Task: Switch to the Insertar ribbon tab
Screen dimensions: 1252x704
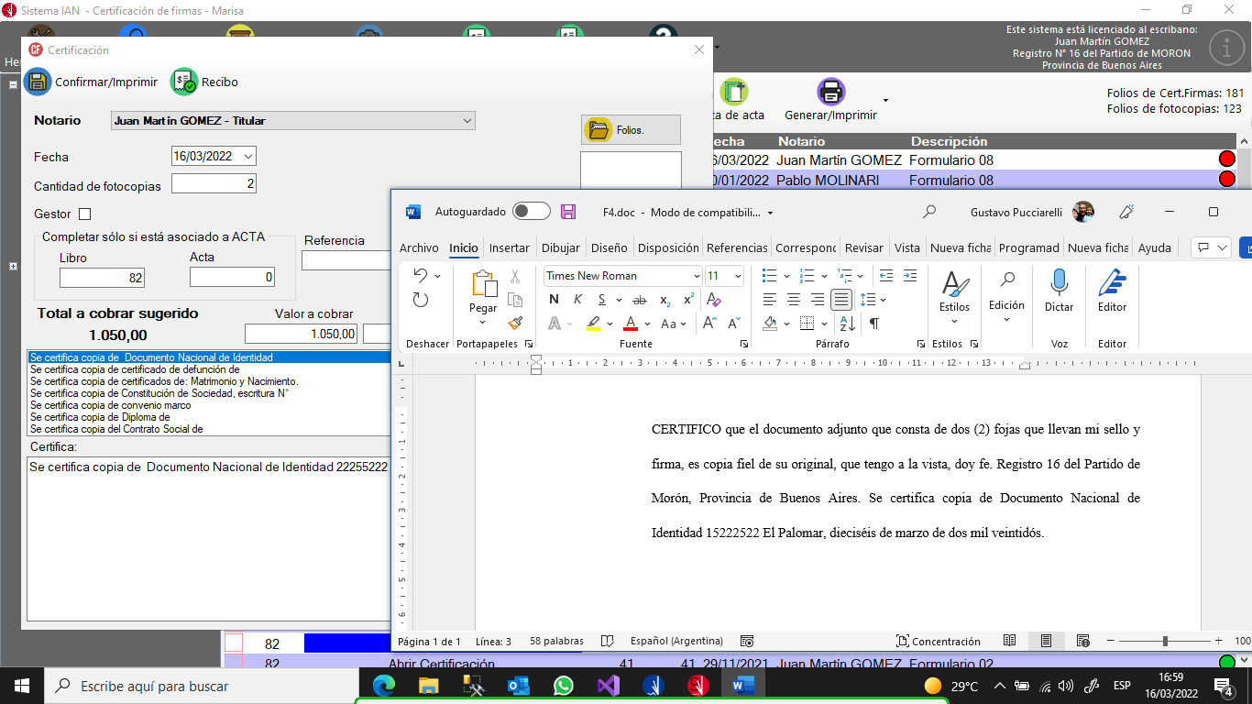Action: tap(509, 247)
